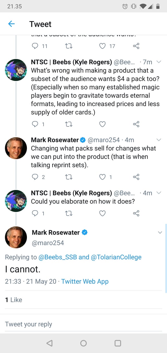The width and height of the screenshot is (167, 353).
Task: Share Mark Rosewater's reprint sets tweet
Action: (136, 177)
